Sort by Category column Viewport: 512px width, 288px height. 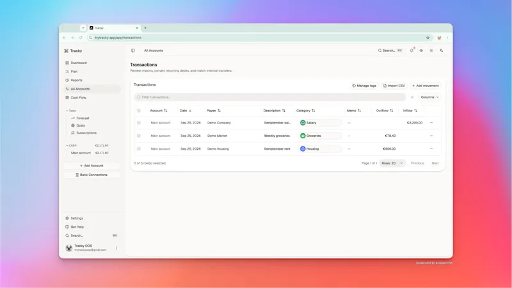pyautogui.click(x=306, y=111)
